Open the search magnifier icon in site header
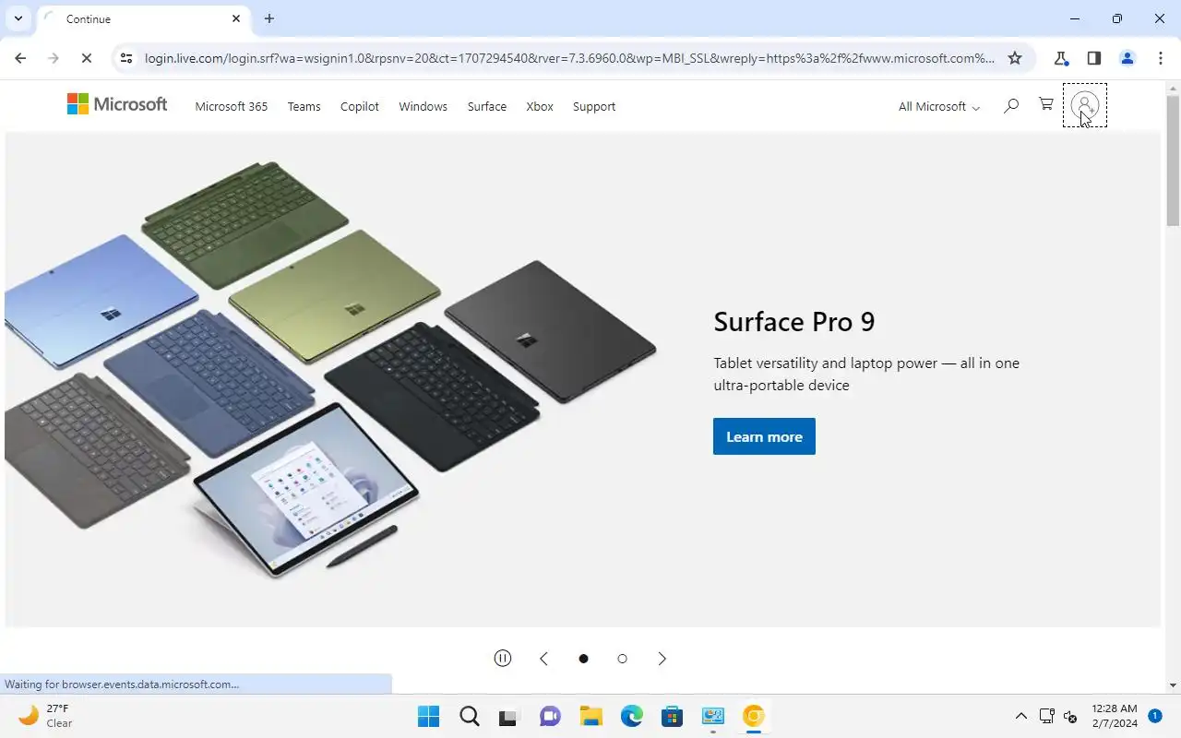 pyautogui.click(x=1011, y=106)
